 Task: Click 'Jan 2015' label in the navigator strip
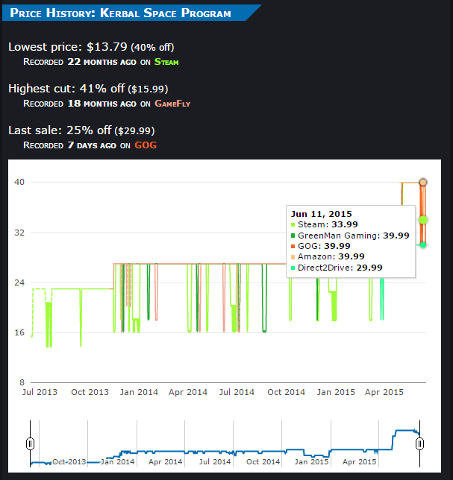point(311,461)
